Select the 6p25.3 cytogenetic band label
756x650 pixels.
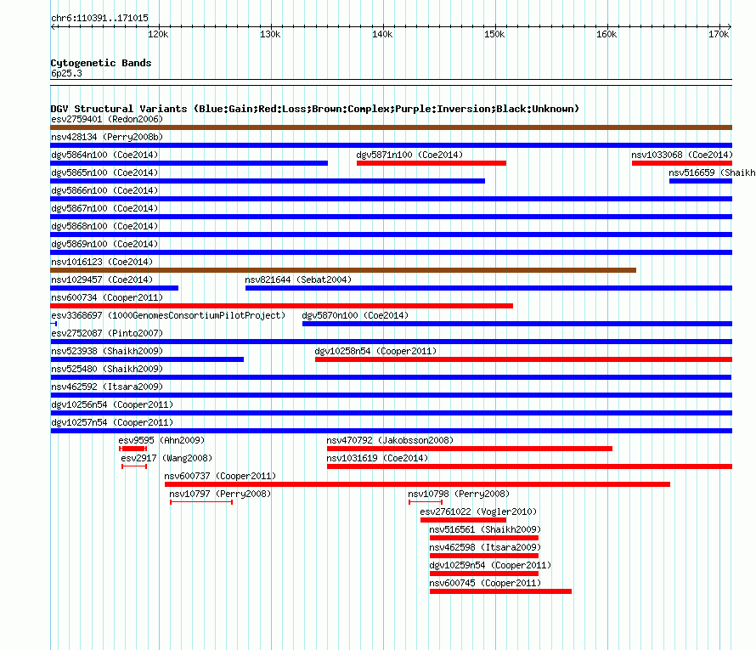[x=66, y=73]
